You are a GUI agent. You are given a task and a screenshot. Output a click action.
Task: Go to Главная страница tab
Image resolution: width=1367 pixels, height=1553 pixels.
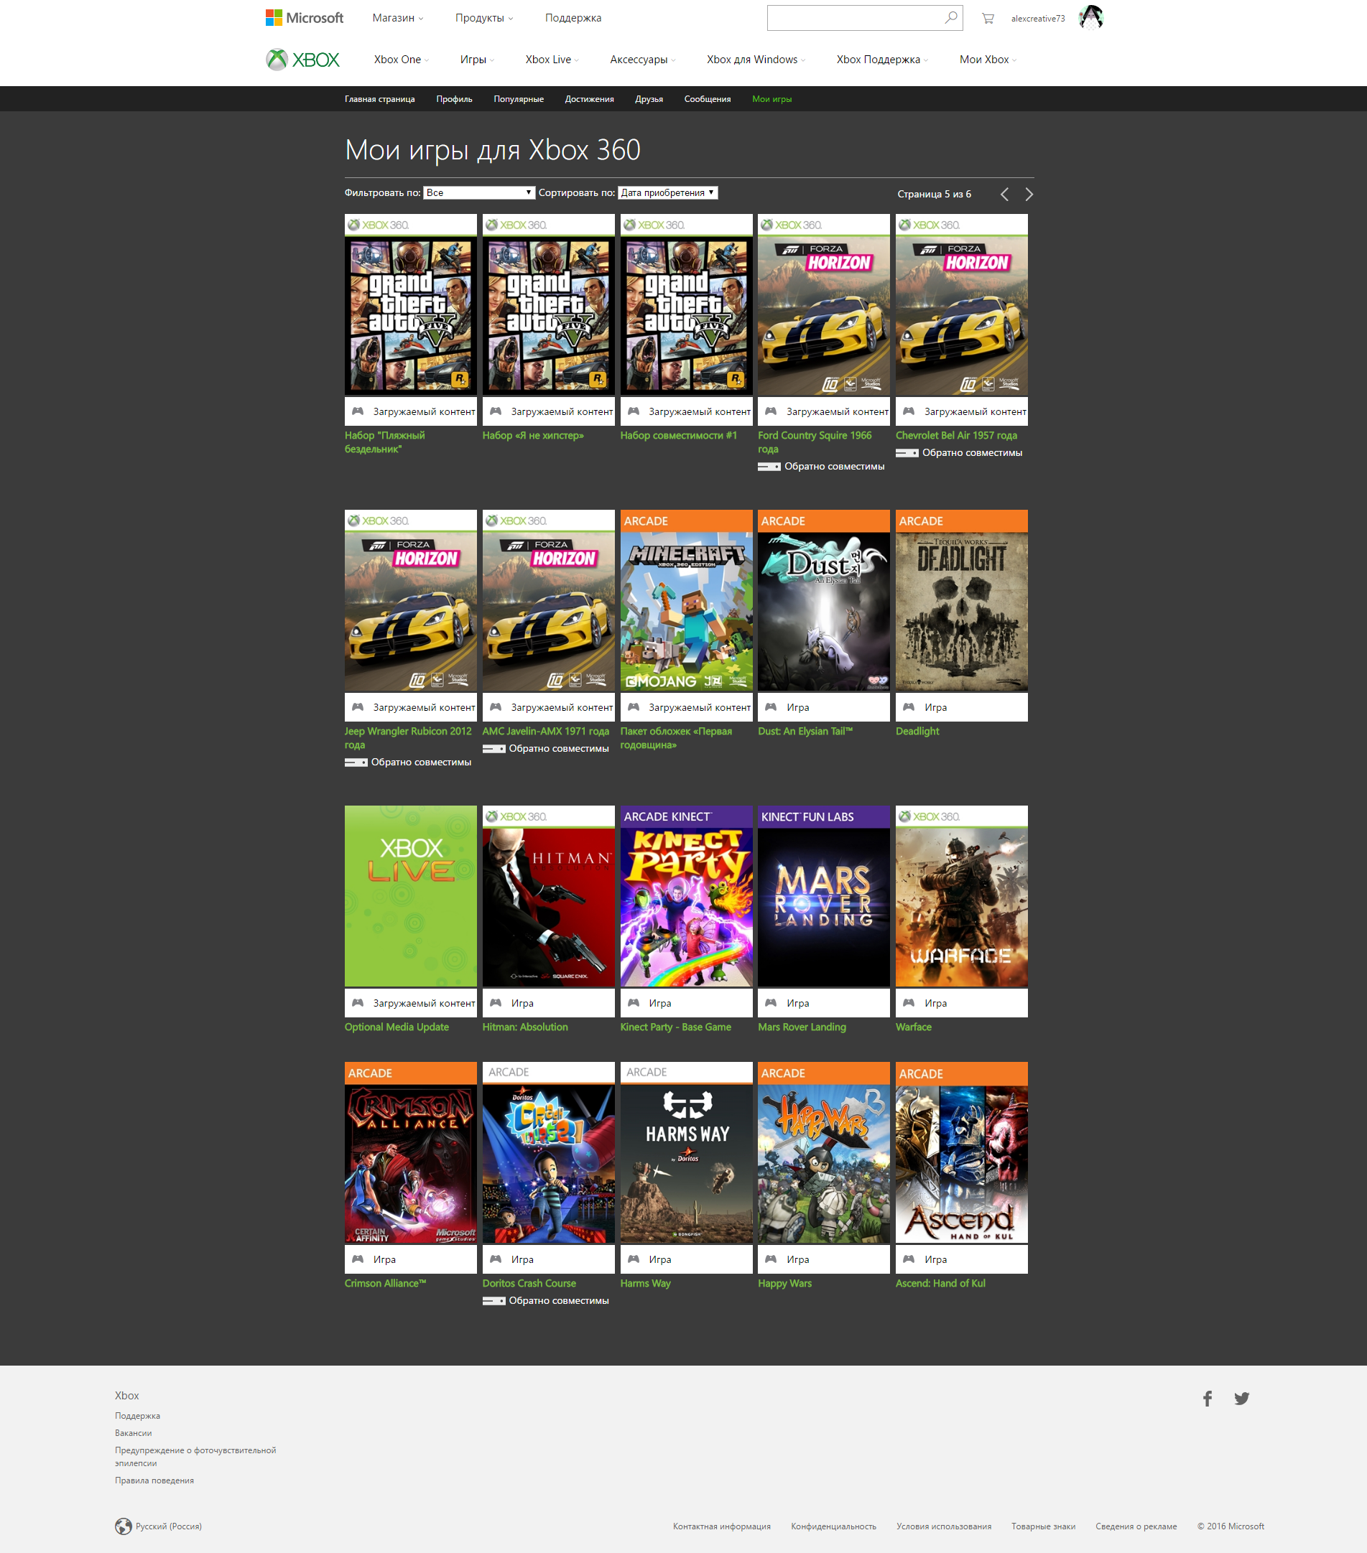click(379, 99)
